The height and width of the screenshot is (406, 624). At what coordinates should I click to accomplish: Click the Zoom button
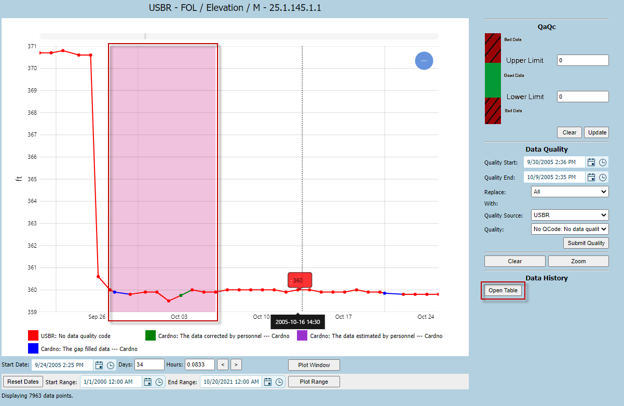[x=578, y=261]
